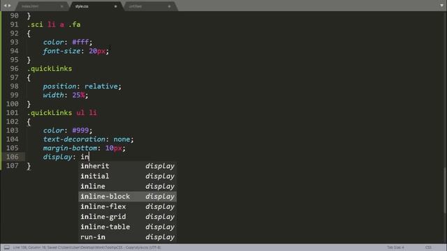This screenshot has height=251, width=447.
Task: Click 'none' value on line 104
Action: (x=122, y=139)
